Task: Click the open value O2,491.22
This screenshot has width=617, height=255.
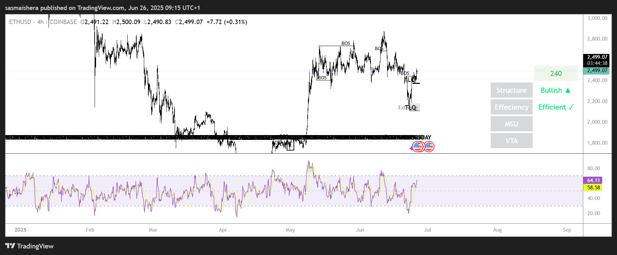Action: pos(94,22)
